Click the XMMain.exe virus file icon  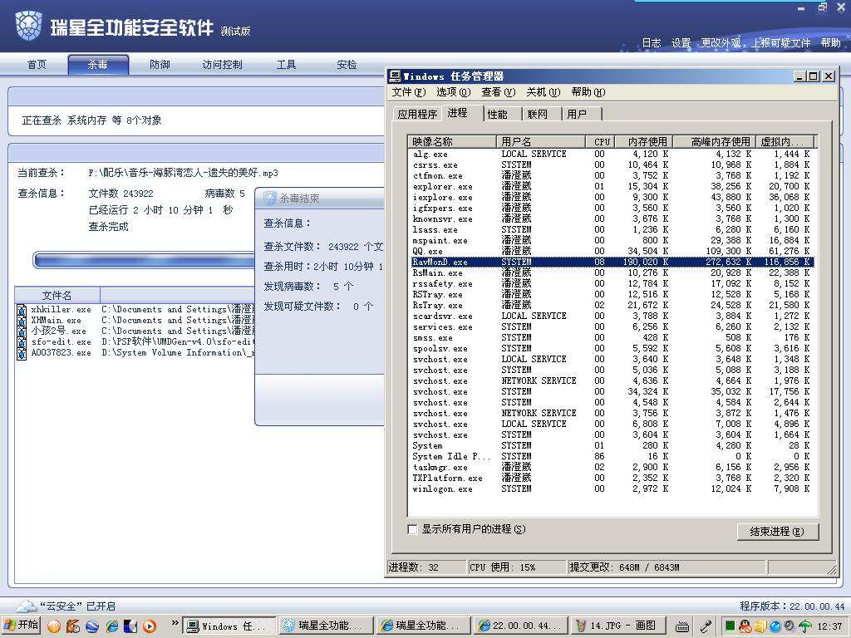[x=21, y=321]
